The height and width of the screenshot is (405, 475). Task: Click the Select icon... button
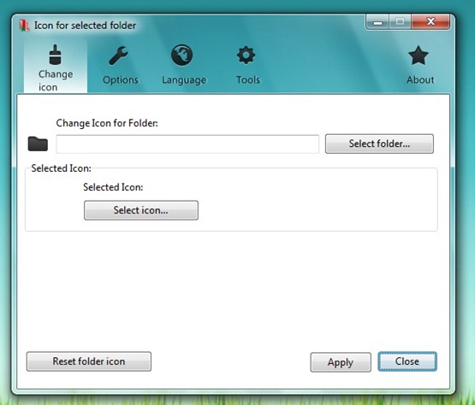[x=141, y=210]
